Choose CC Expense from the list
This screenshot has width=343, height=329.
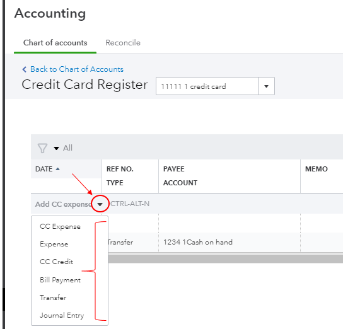pyautogui.click(x=60, y=226)
